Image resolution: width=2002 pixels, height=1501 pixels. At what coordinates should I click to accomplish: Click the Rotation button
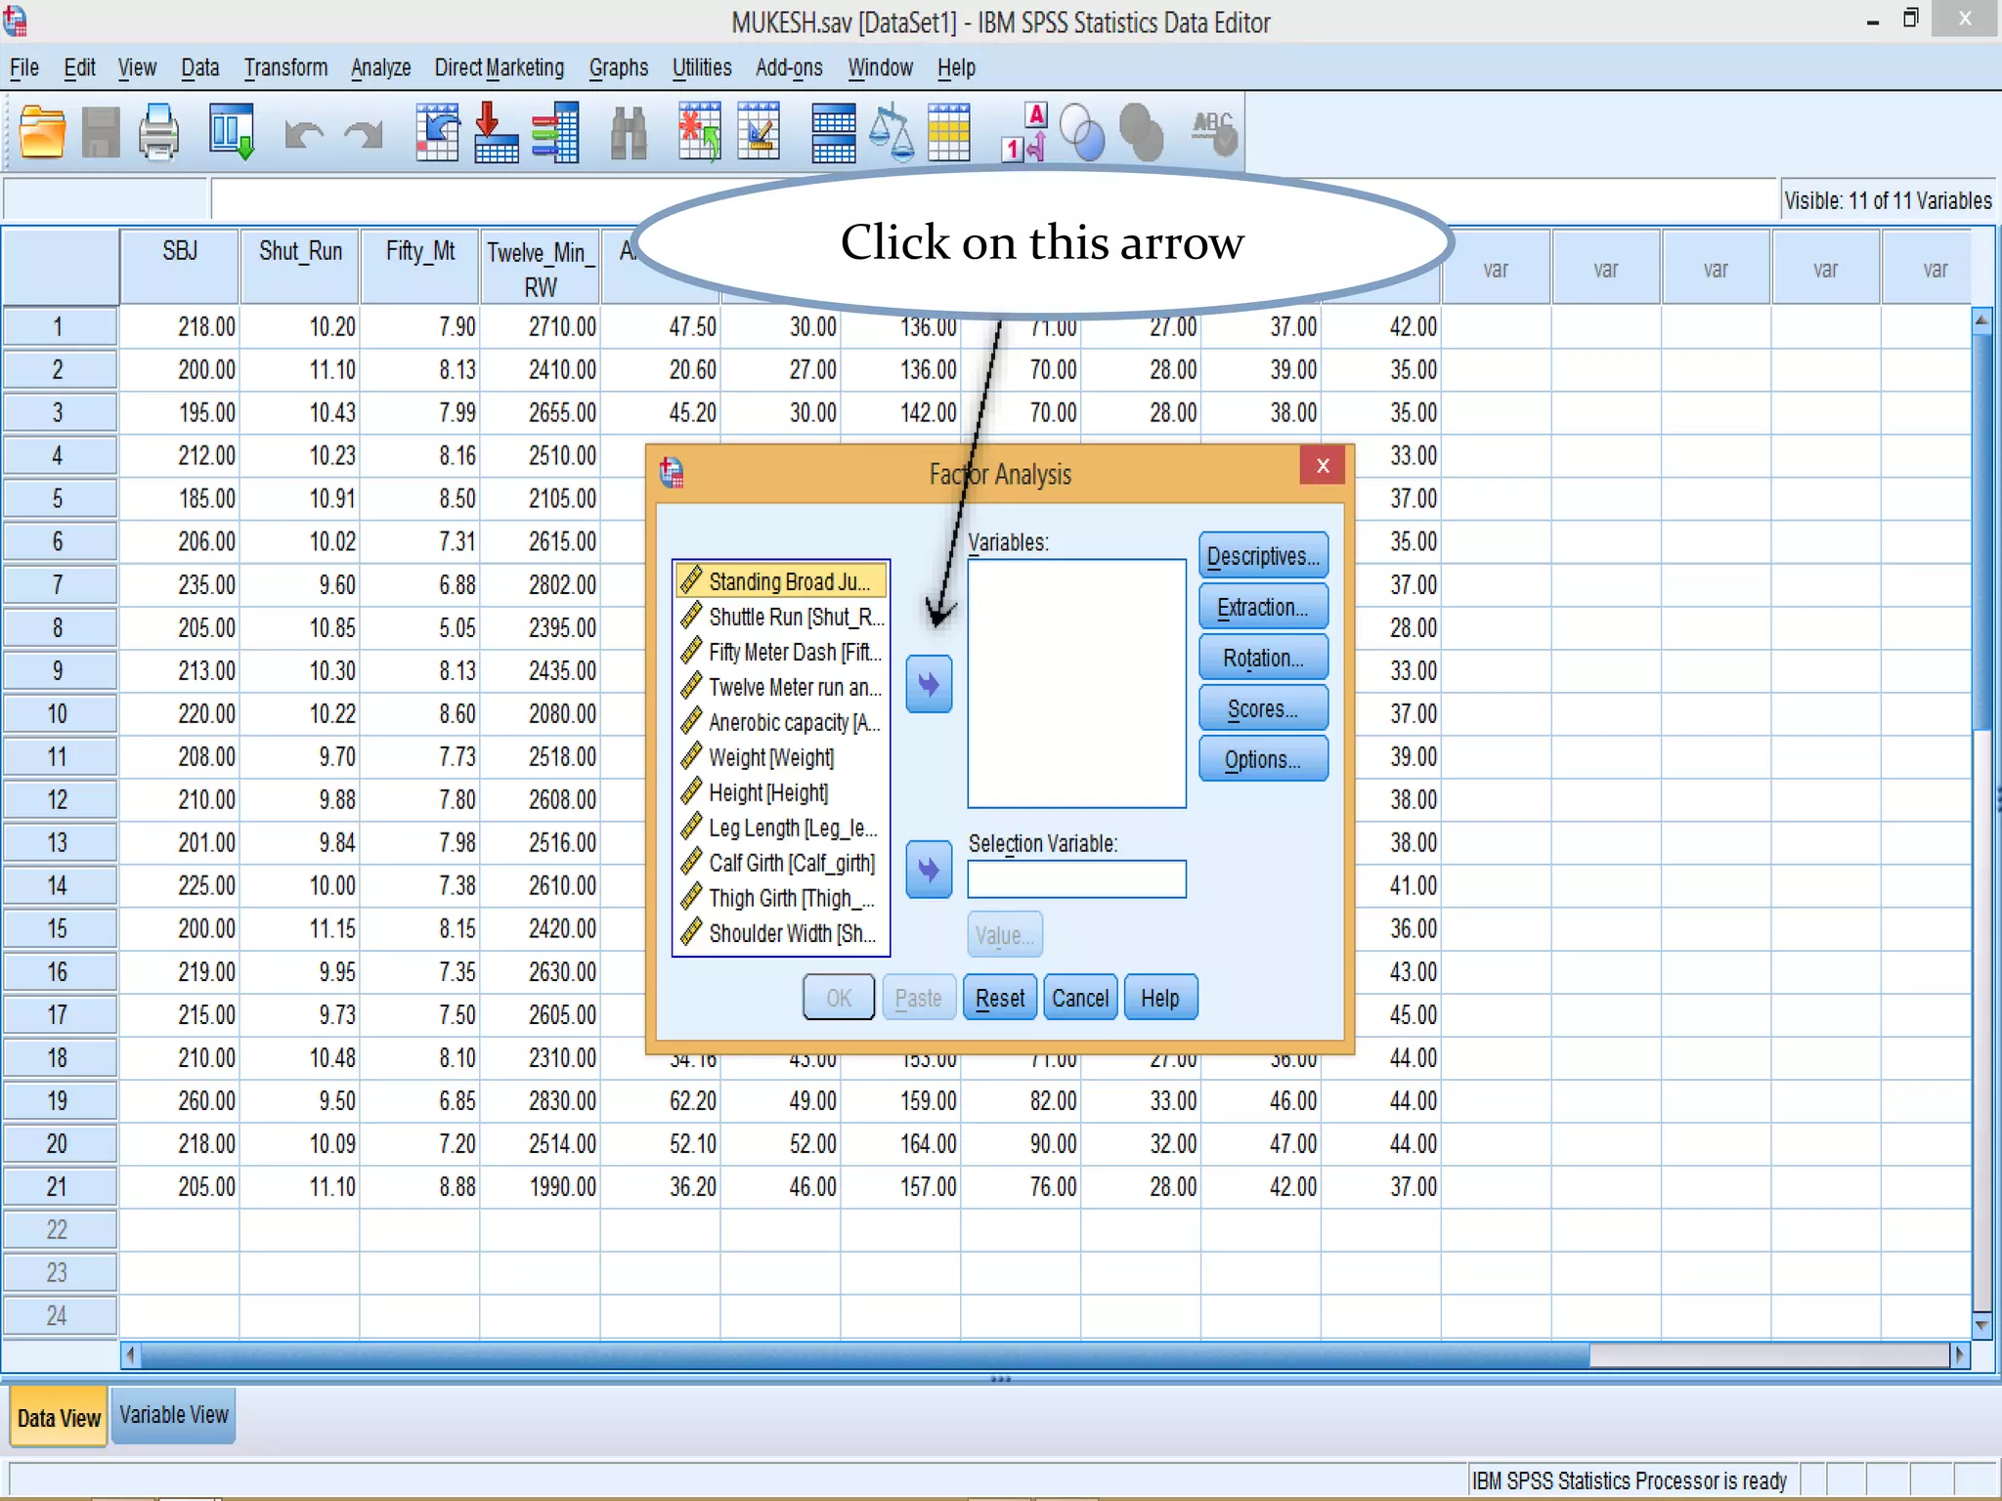tap(1263, 659)
